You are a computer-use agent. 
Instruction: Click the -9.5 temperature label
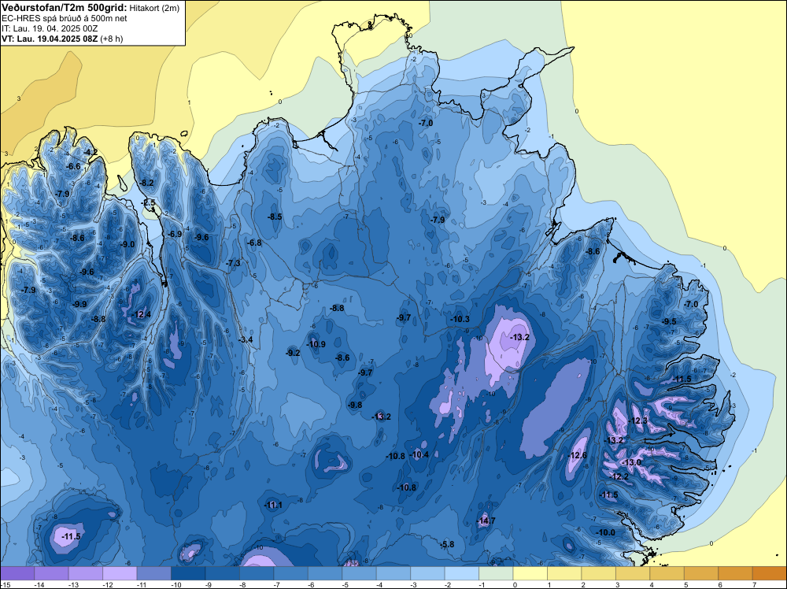pyautogui.click(x=668, y=321)
